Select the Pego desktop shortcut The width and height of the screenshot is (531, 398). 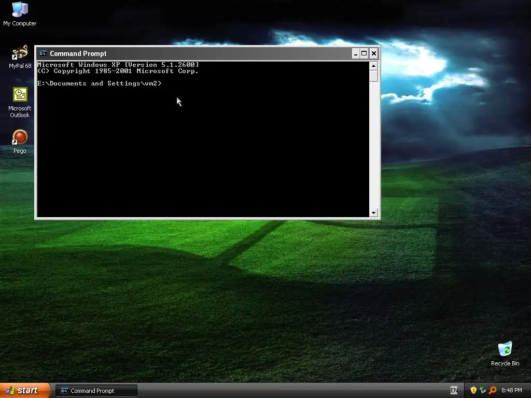point(20,141)
